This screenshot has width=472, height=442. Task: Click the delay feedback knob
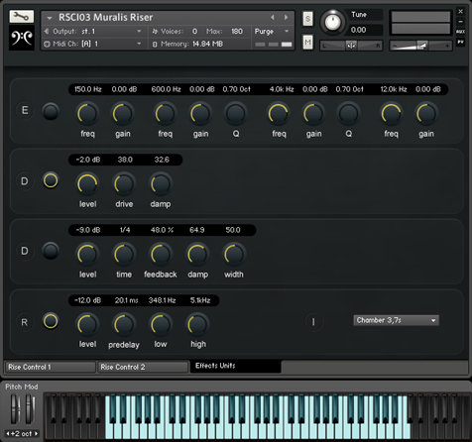161,255
